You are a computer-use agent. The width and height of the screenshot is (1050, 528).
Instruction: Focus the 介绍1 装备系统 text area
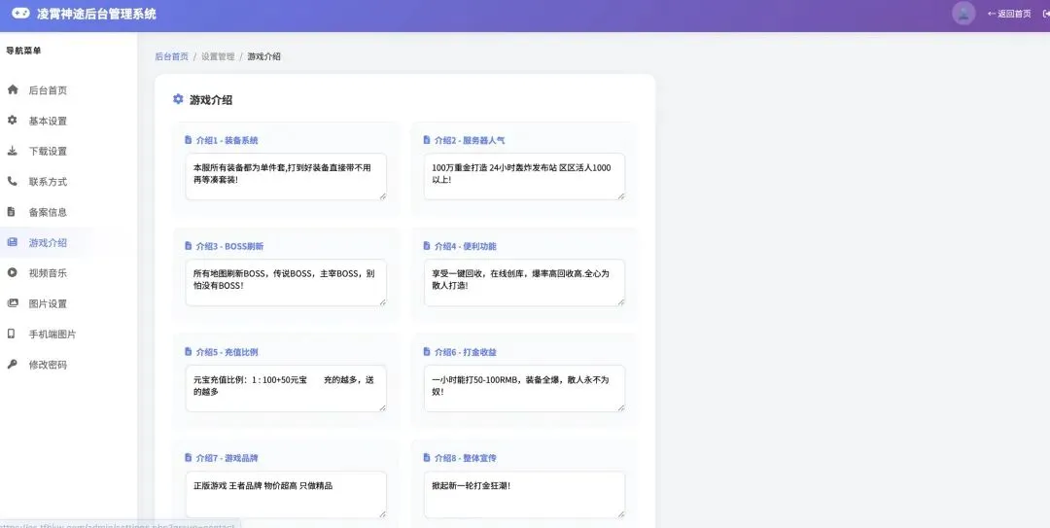(286, 177)
